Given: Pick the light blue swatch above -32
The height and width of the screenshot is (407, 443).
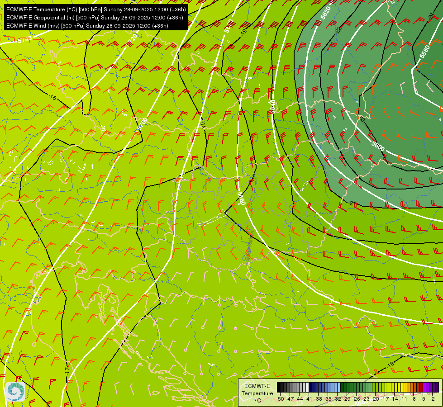Looking at the screenshot, I should 338,388.
